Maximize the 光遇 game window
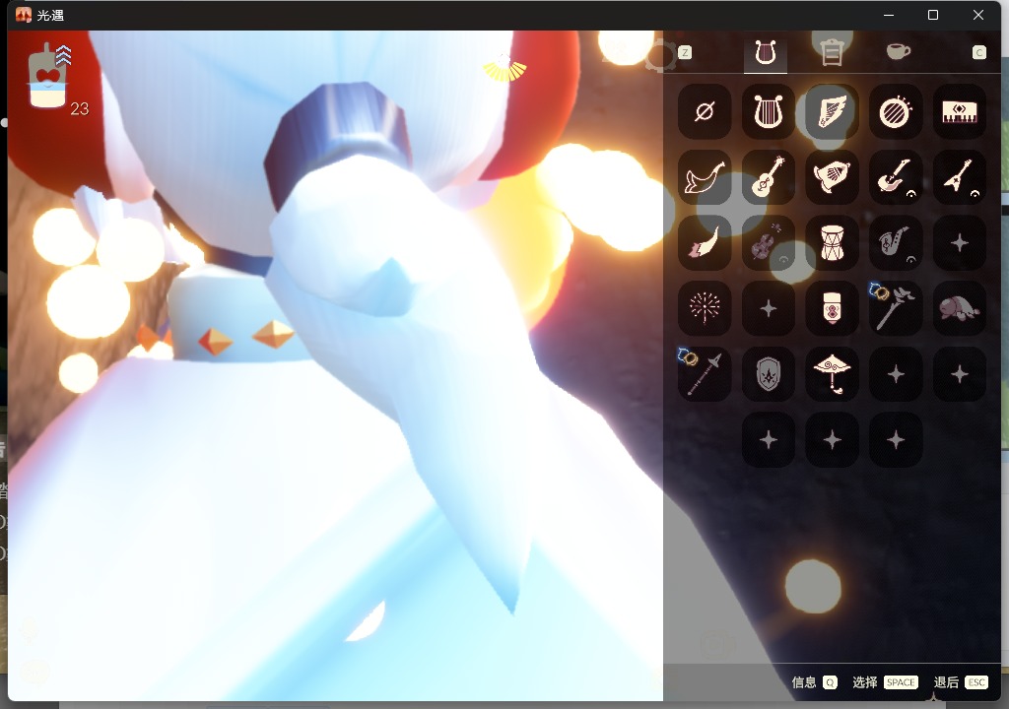Image resolution: width=1009 pixels, height=709 pixels. 932,15
